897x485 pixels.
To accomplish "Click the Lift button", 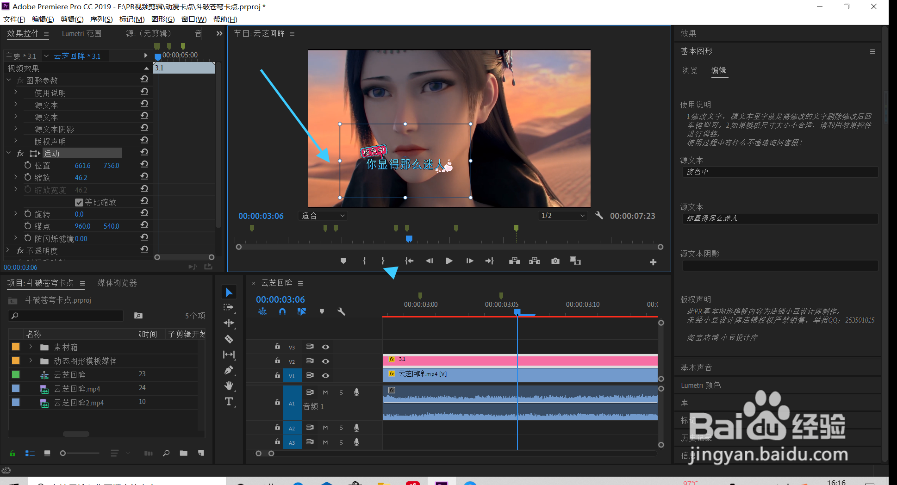I will point(514,261).
